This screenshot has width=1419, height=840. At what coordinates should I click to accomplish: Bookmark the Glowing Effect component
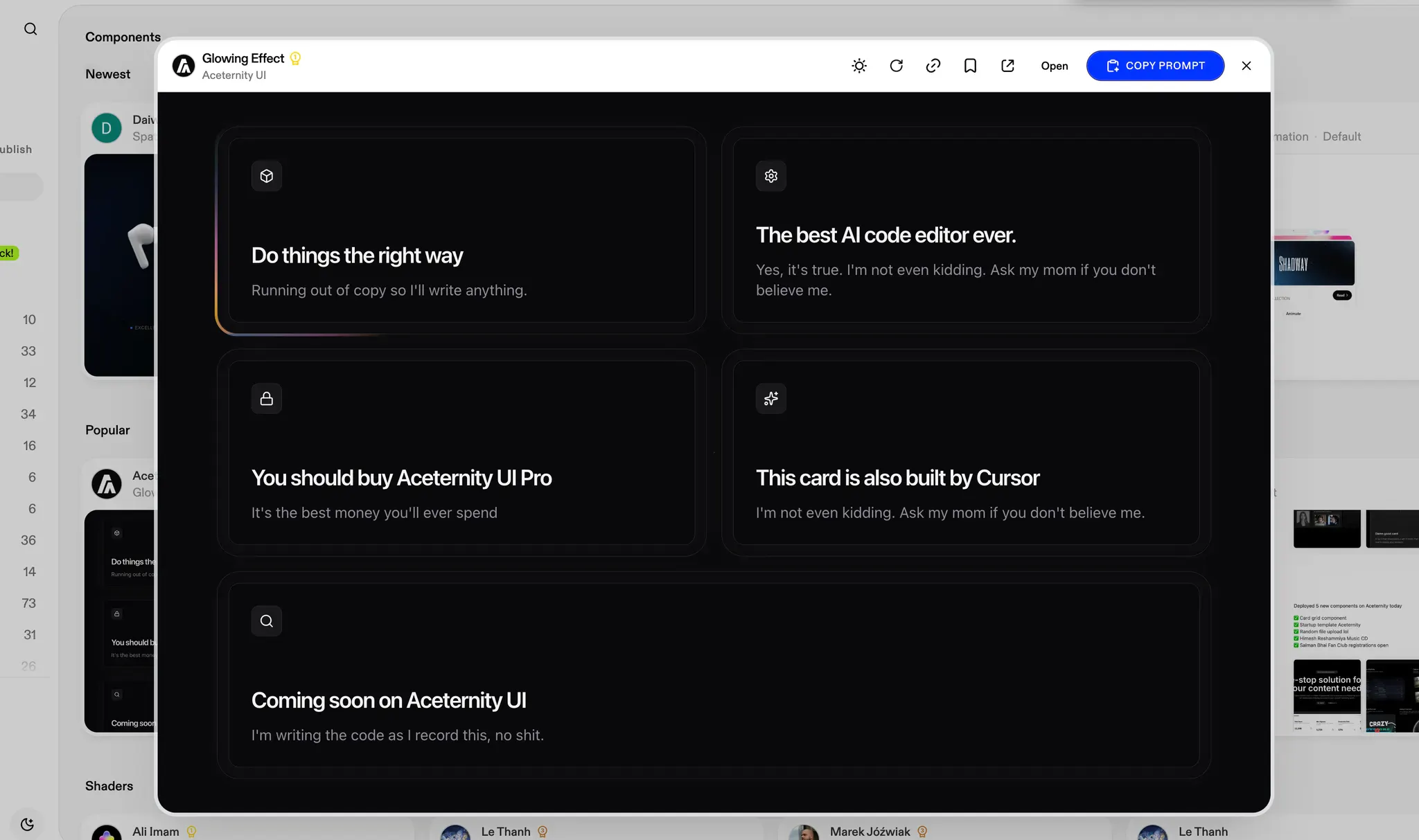(970, 66)
